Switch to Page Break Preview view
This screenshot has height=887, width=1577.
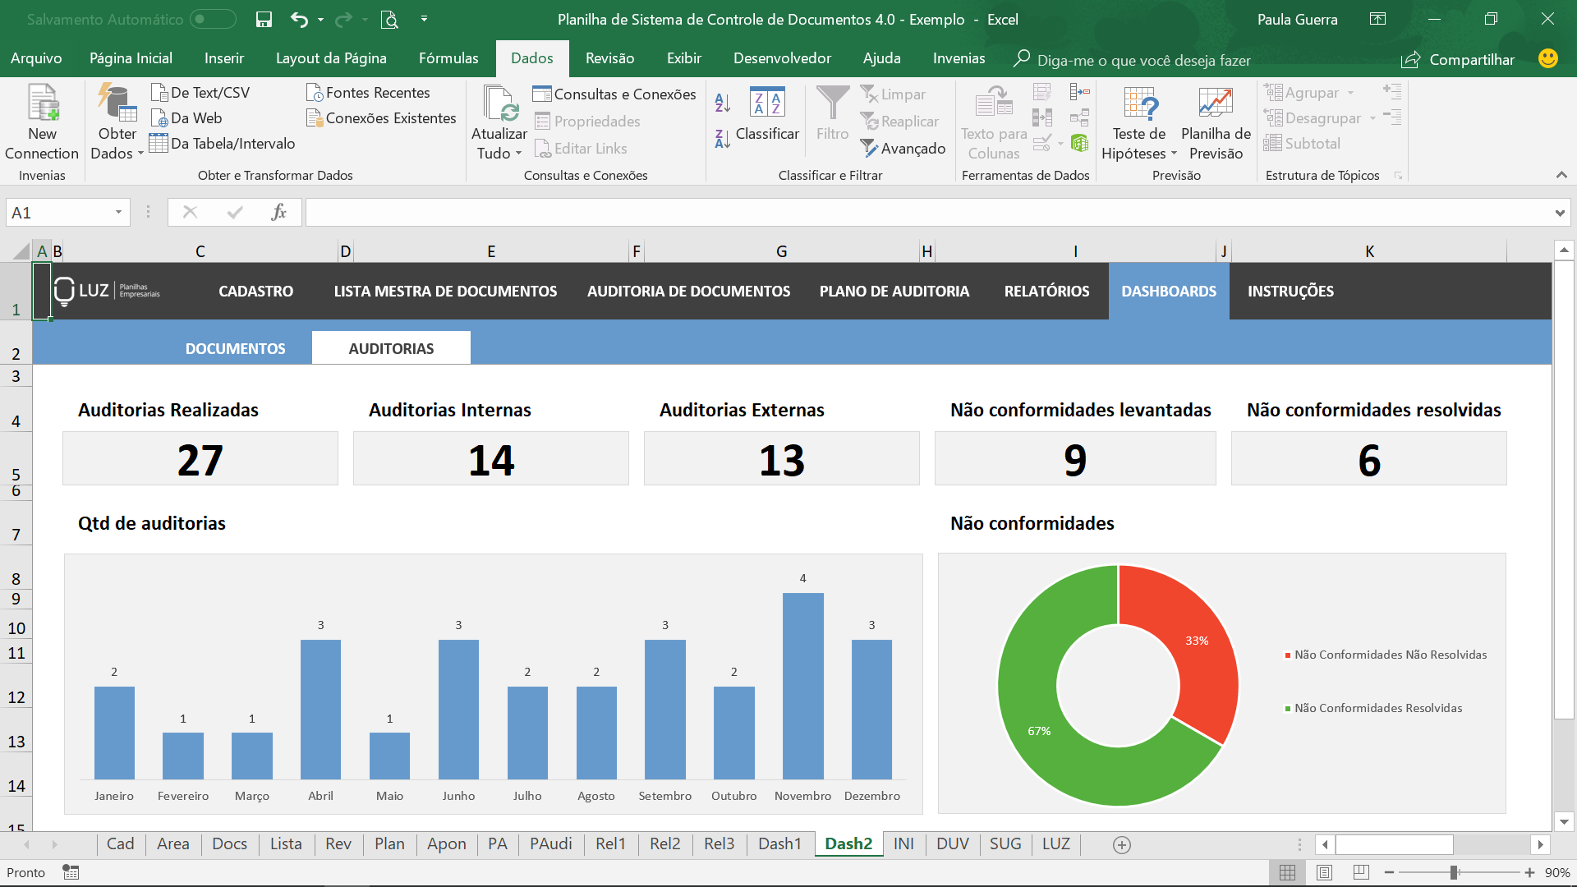(1361, 872)
